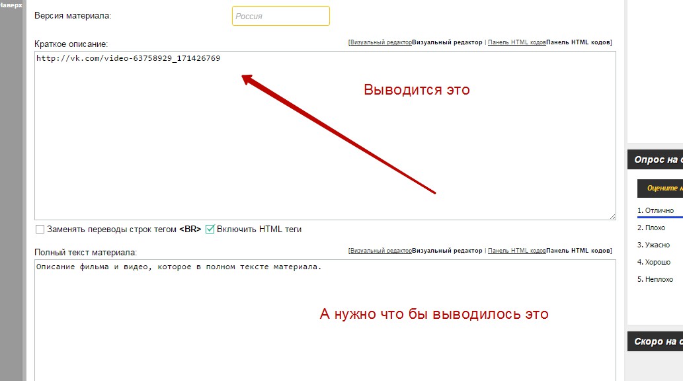Select poll answer 2. Плохо
Viewport: 683px width, 381px height.
[x=651, y=228]
